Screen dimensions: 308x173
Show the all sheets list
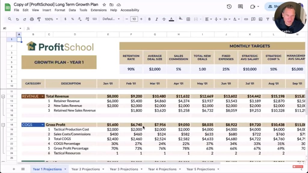[x=23, y=169]
